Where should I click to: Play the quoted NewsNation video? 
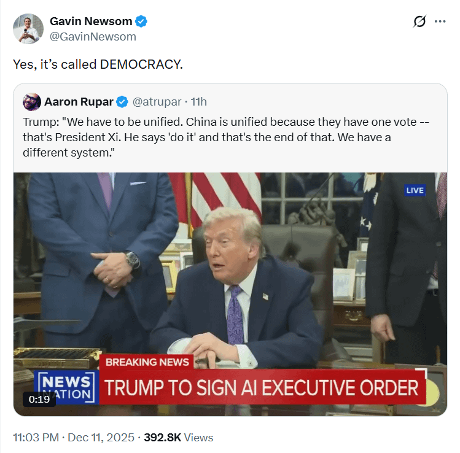pos(230,294)
